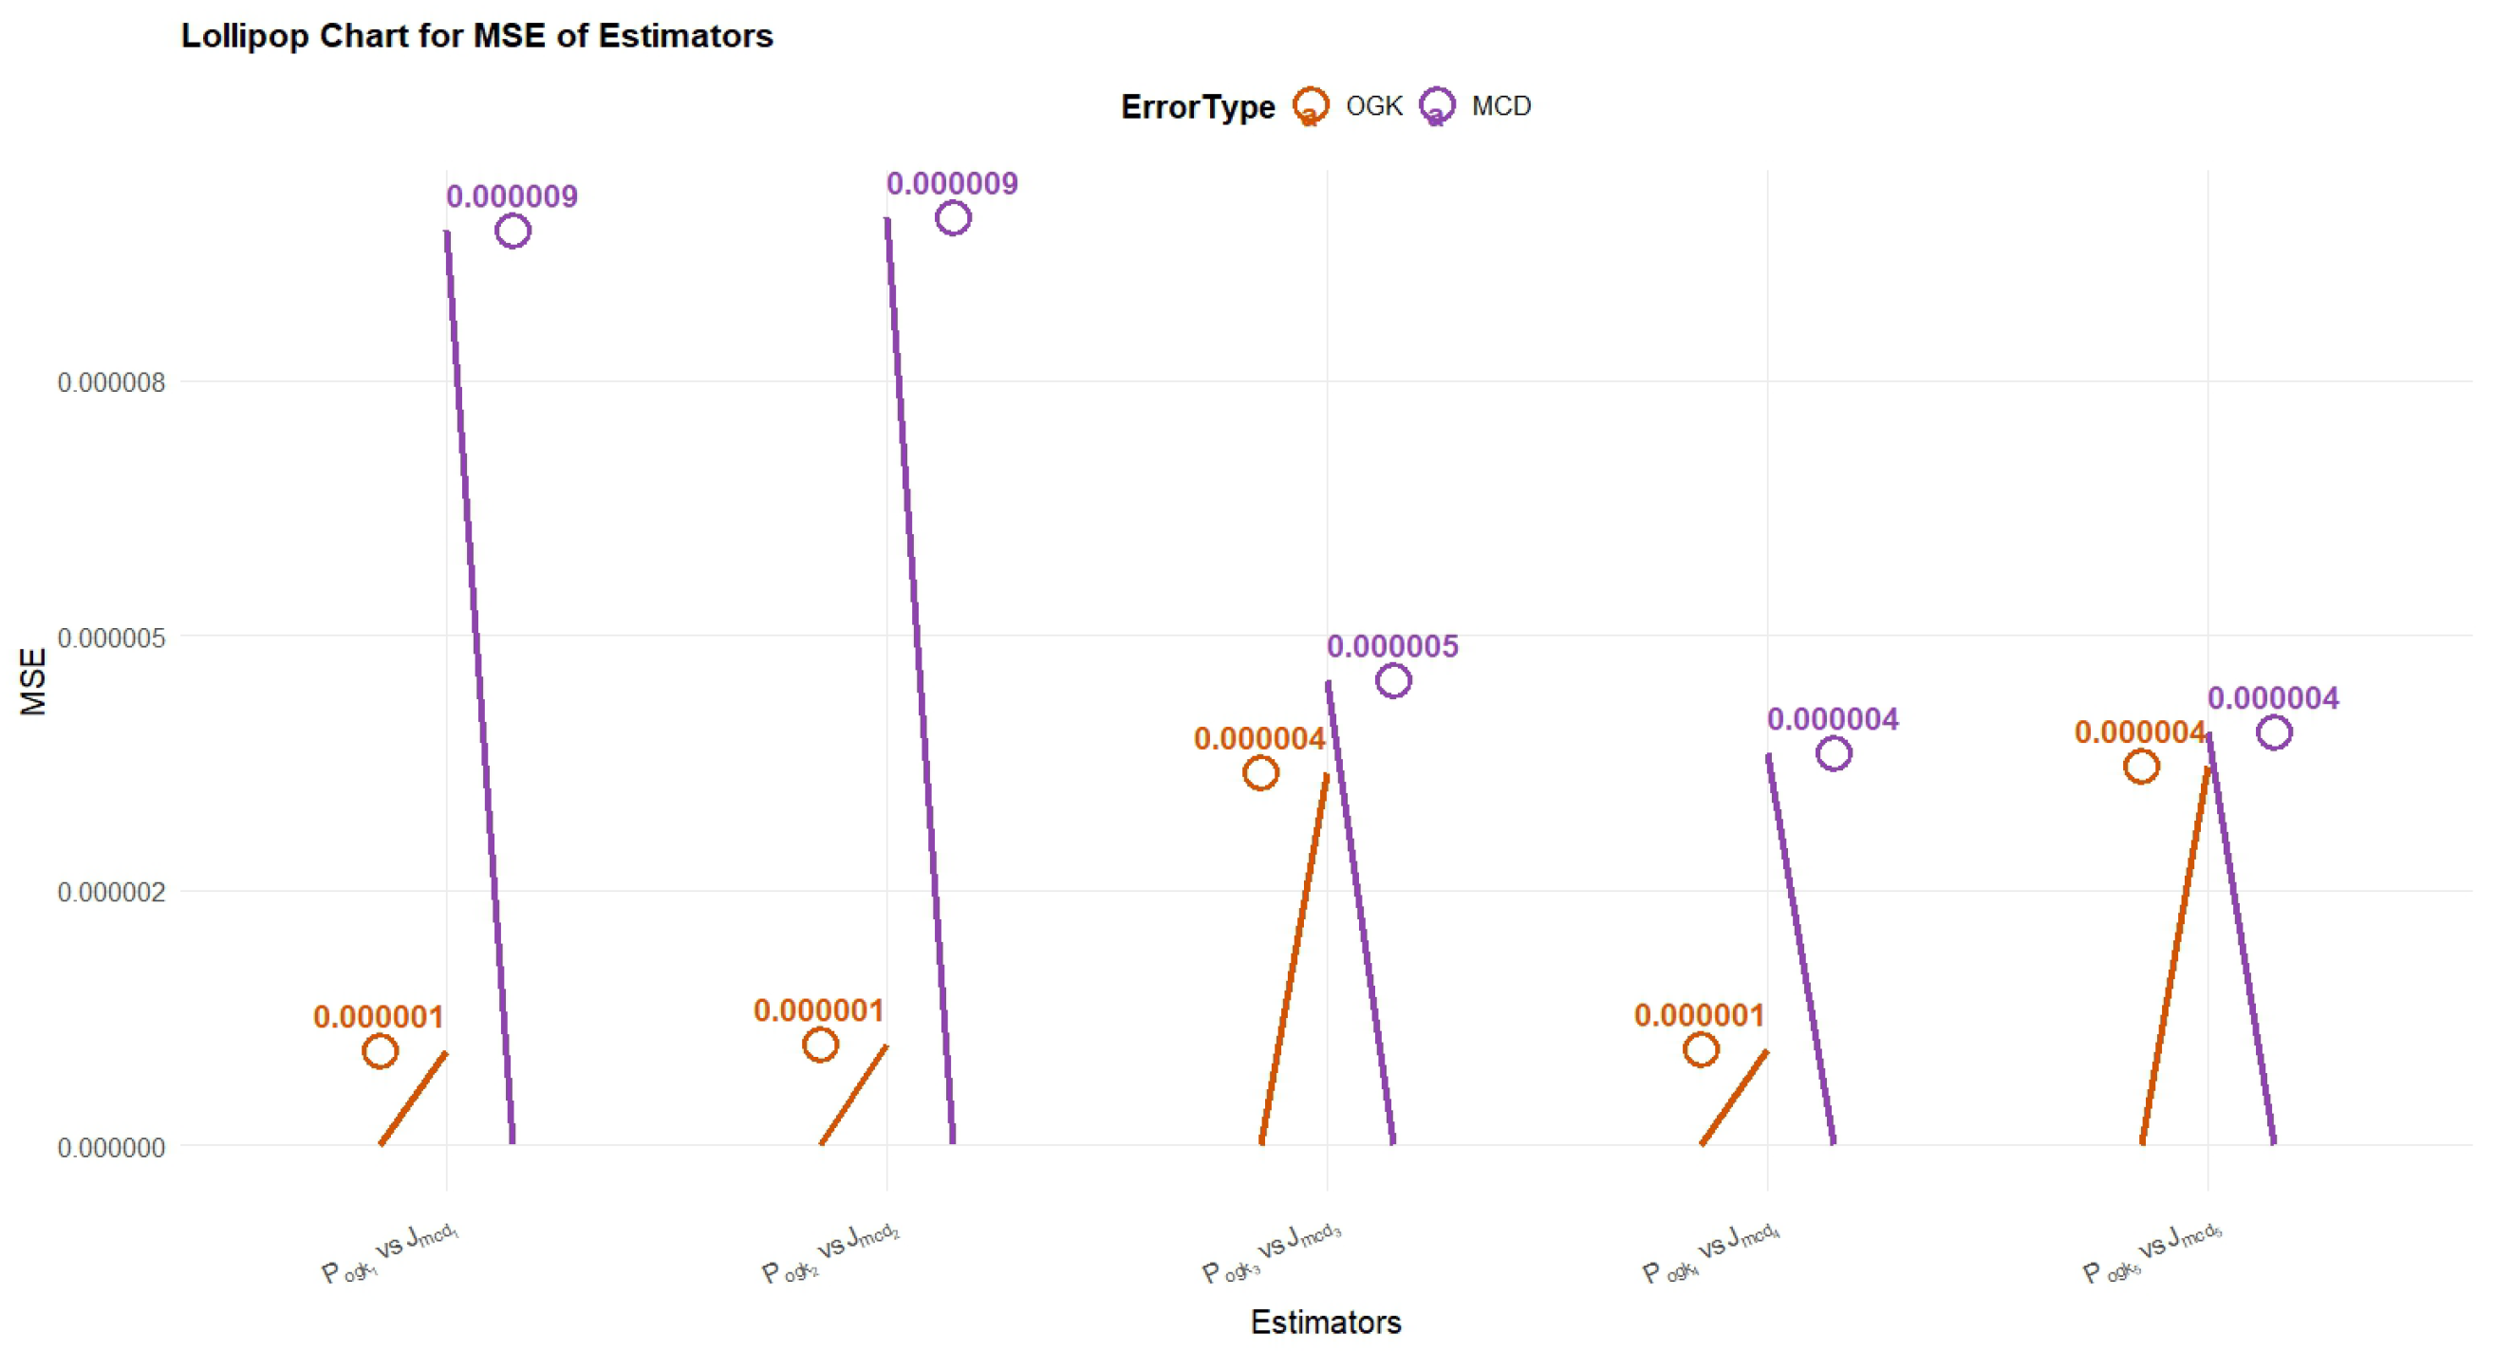Click the ErrorType legend title
The image size is (2496, 1351).
click(x=1198, y=106)
